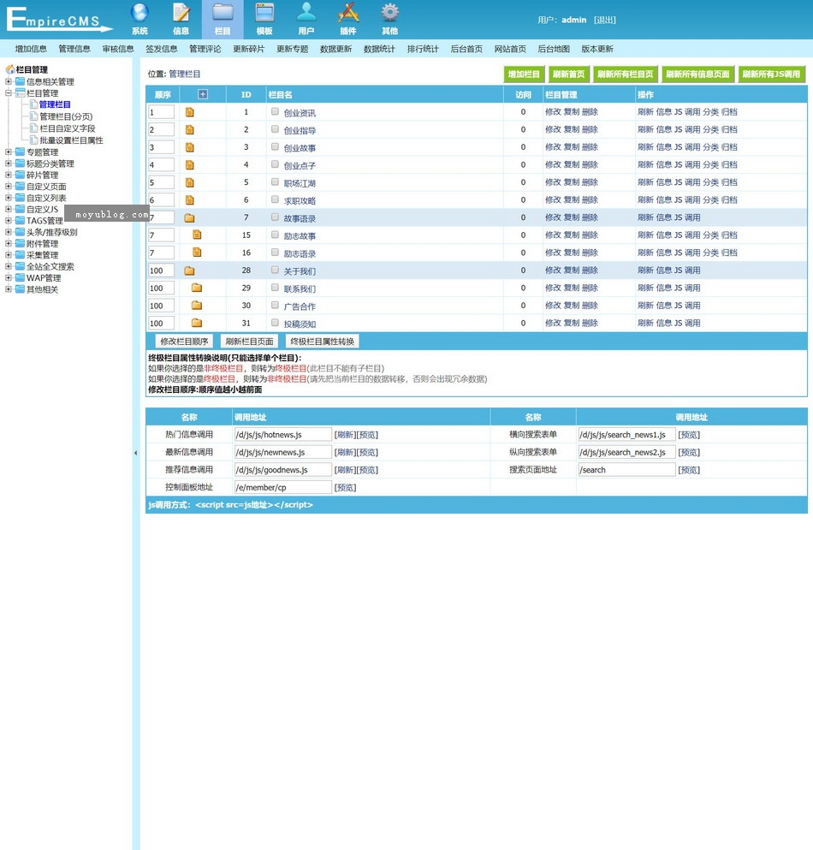Click the 修改栏目顺序 button
This screenshot has width=813, height=850.
[x=184, y=342]
